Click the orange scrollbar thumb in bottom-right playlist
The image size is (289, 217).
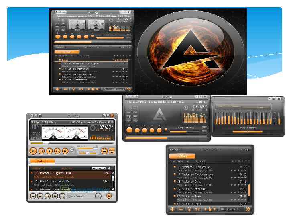(249, 190)
